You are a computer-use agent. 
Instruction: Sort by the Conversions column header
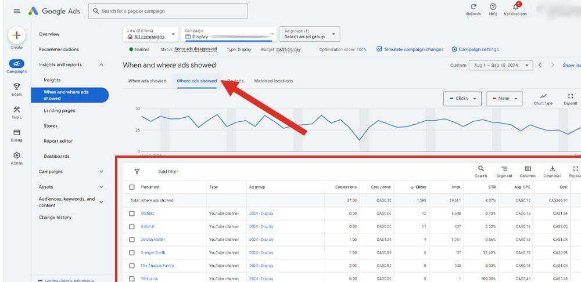point(346,187)
